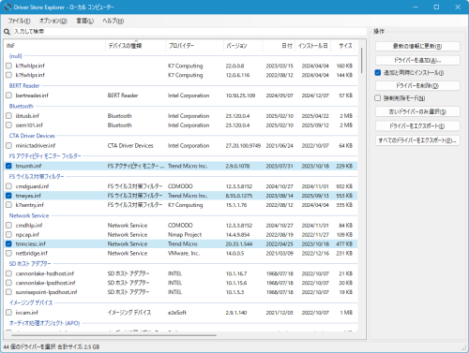This screenshot has height=353, width=469.
Task: Click 古いドライバーのみ選択 button
Action: point(417,111)
